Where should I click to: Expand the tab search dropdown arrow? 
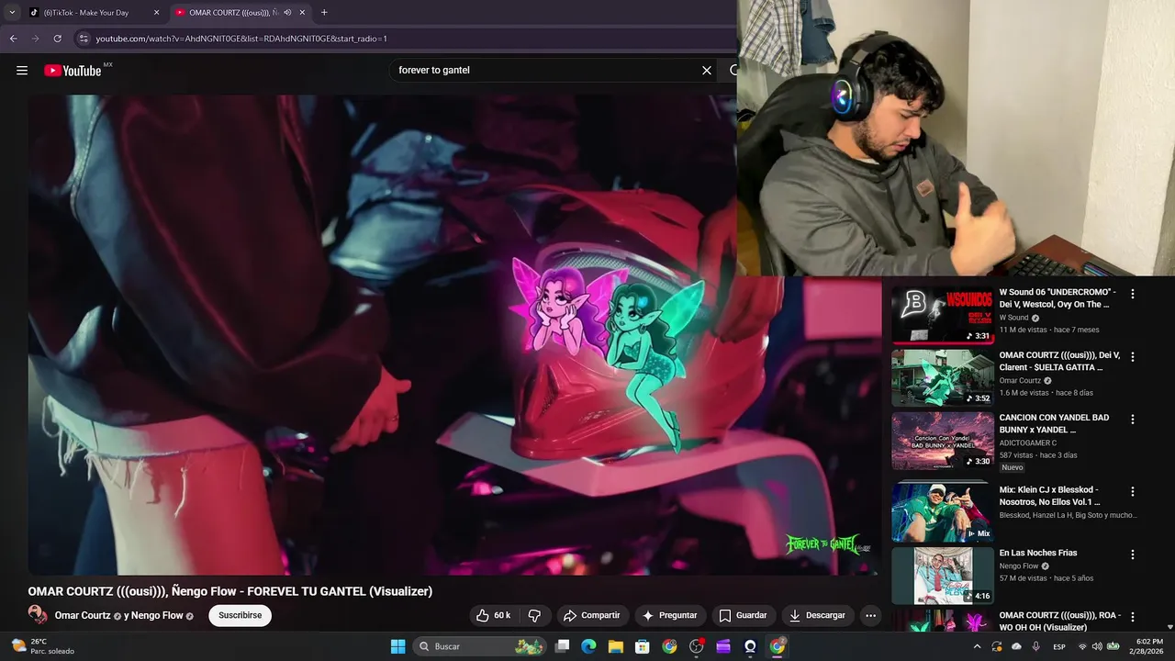click(x=12, y=13)
